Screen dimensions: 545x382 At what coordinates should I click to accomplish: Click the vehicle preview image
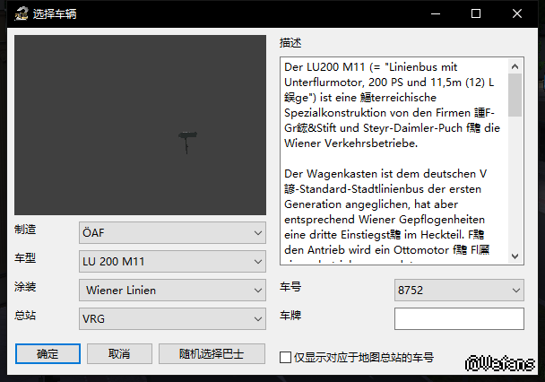click(141, 126)
